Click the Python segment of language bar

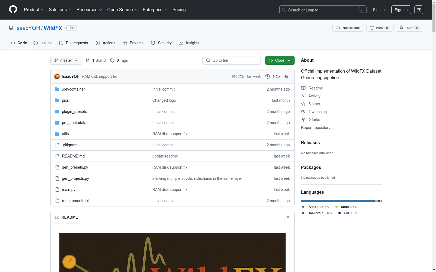(x=338, y=201)
